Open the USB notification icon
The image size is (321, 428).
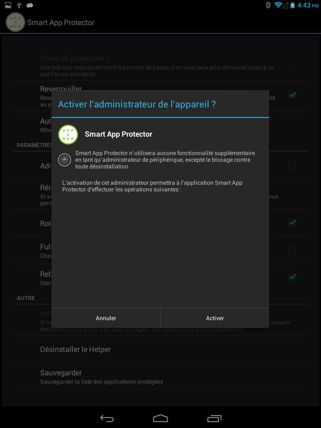(x=19, y=5)
